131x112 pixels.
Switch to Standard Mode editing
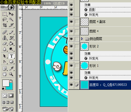click(5, 96)
